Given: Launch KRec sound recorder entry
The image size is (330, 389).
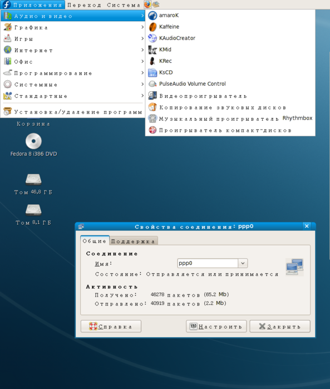Looking at the screenshot, I should (x=230, y=61).
